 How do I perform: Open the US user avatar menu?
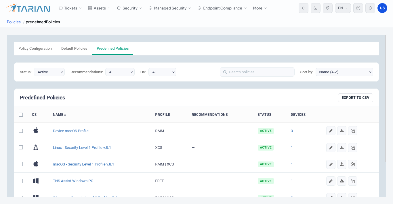[x=382, y=8]
